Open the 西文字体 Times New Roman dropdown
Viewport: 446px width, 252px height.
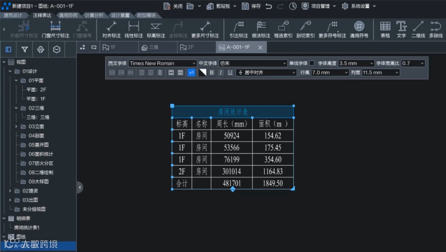162,64
